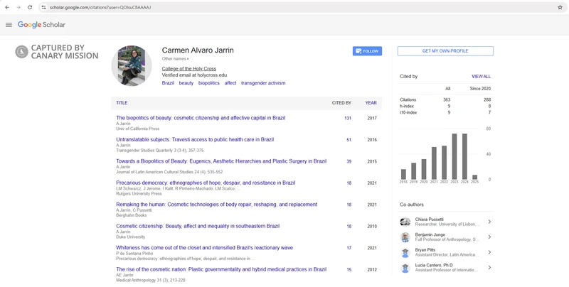The height and width of the screenshot is (287, 569).
Task: Open chevron next to Chiara Pussetti
Action: [x=489, y=222]
